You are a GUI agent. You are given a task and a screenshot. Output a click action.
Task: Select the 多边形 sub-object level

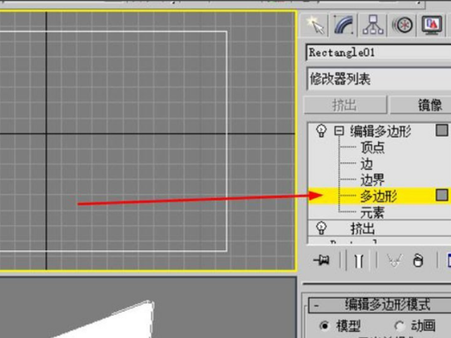(379, 196)
